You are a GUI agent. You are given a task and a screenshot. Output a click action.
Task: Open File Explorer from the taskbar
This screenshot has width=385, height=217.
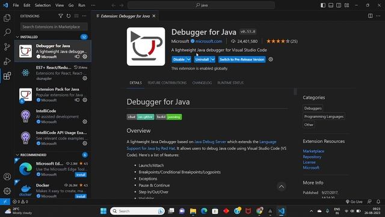(193, 211)
